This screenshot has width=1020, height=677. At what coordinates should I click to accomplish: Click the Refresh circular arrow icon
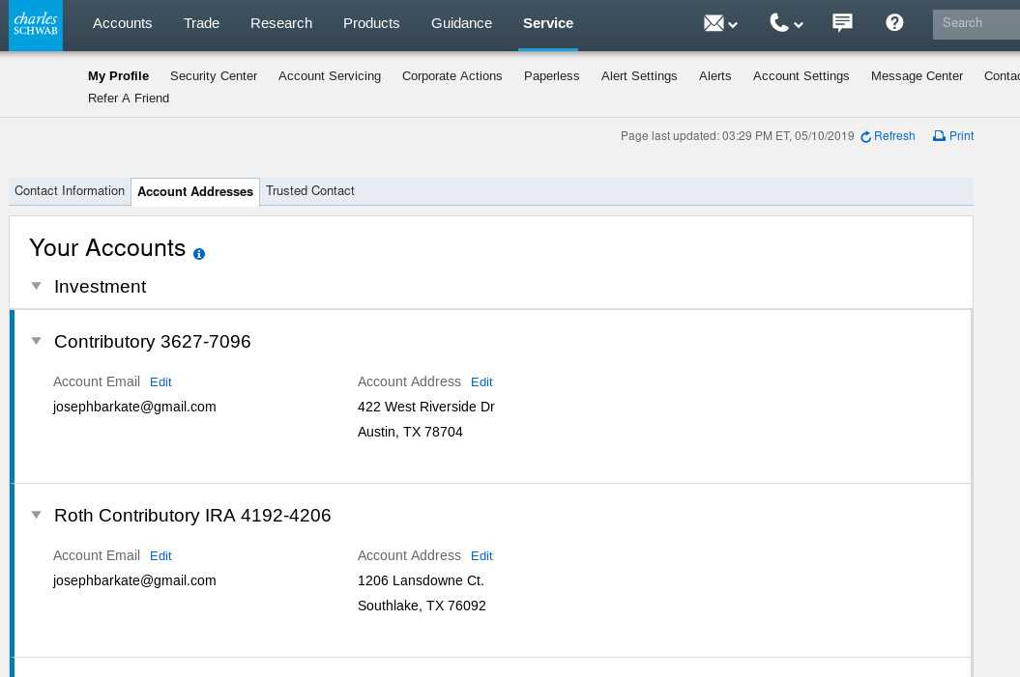(x=866, y=137)
